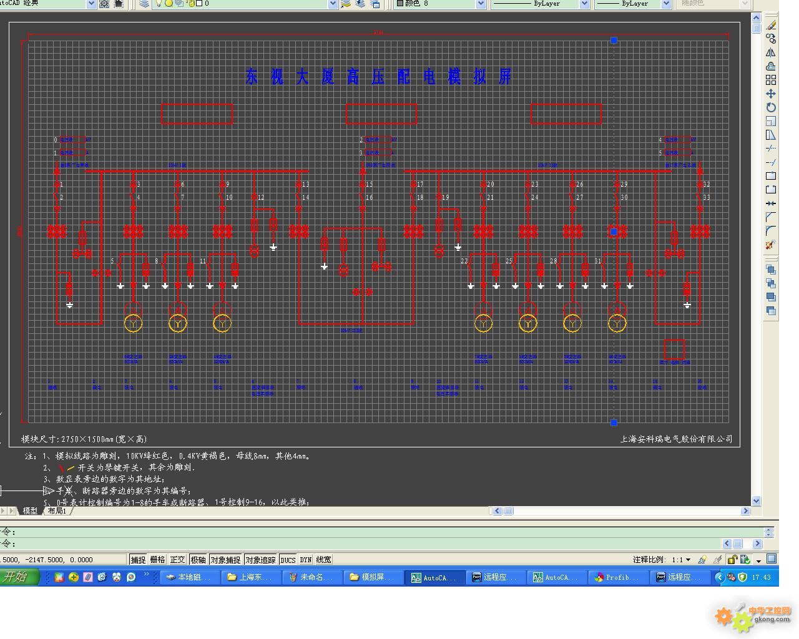799x639 pixels.
Task: Click Bring Above Objects draw order icon
Action: (771, 297)
